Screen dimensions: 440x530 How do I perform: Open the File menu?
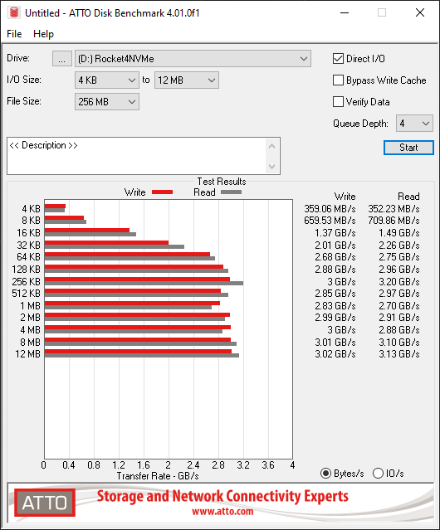(x=14, y=34)
